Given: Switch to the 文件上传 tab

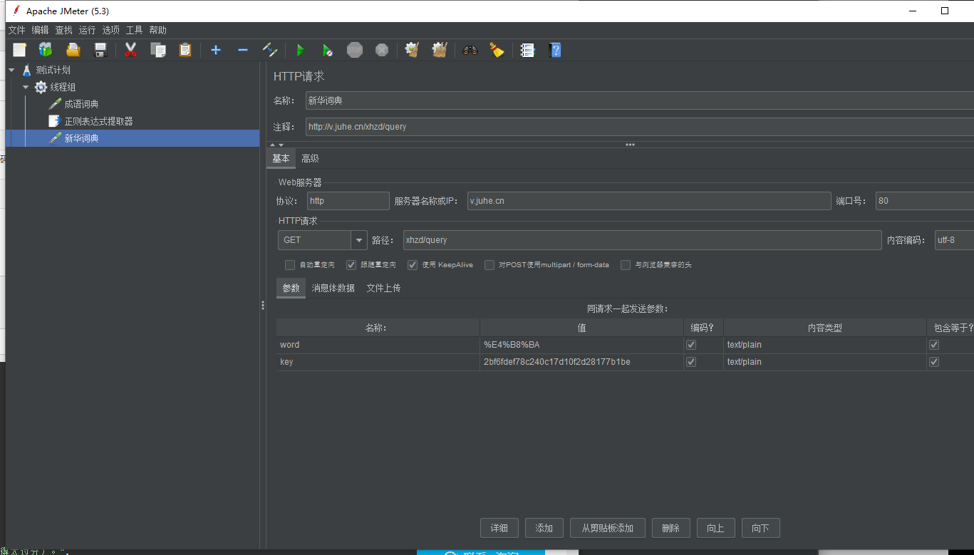Looking at the screenshot, I should point(383,289).
